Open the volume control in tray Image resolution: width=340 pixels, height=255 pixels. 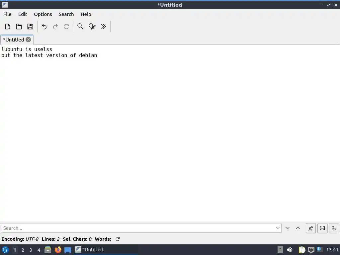290,250
